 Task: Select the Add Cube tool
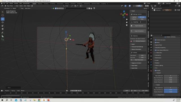pyautogui.click(x=3, y=40)
